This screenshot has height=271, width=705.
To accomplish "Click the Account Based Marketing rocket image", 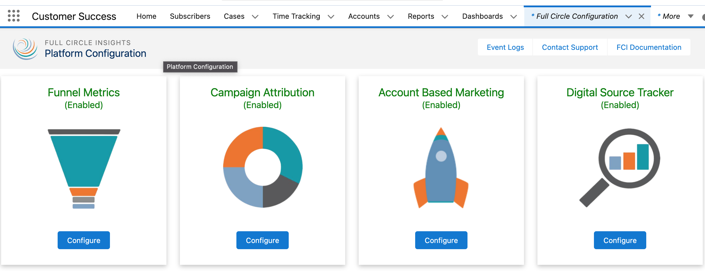I will tap(441, 168).
